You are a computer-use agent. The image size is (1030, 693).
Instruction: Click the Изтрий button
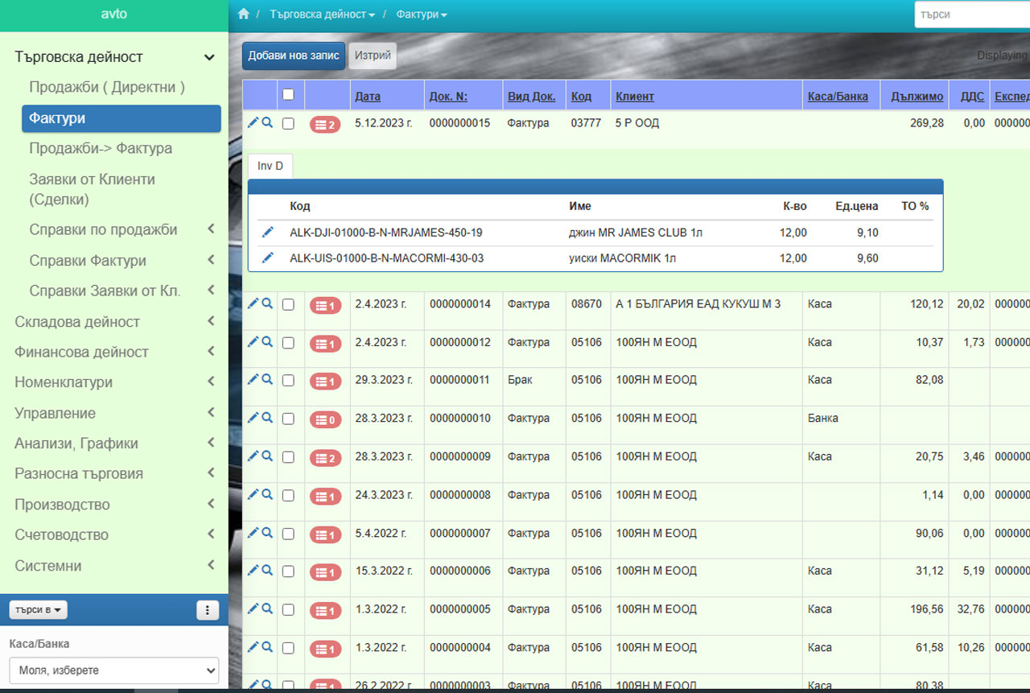373,56
